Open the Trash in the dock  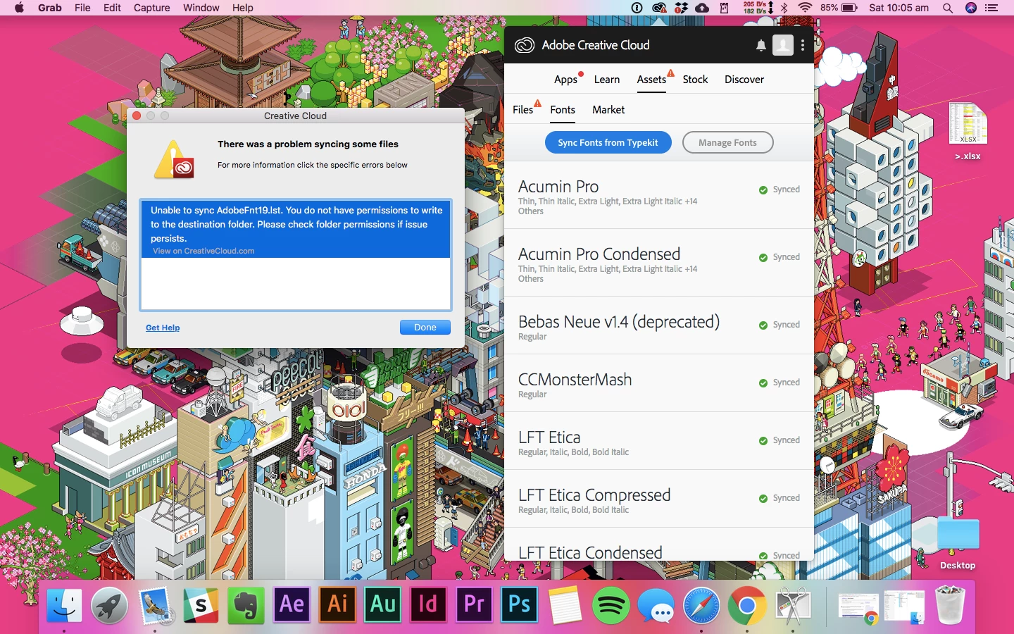pyautogui.click(x=950, y=605)
